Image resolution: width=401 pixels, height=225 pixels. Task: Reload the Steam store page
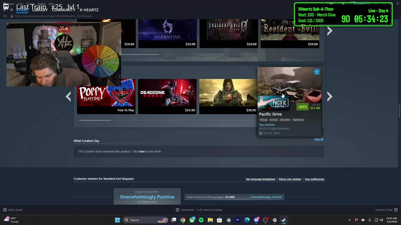point(5,16)
